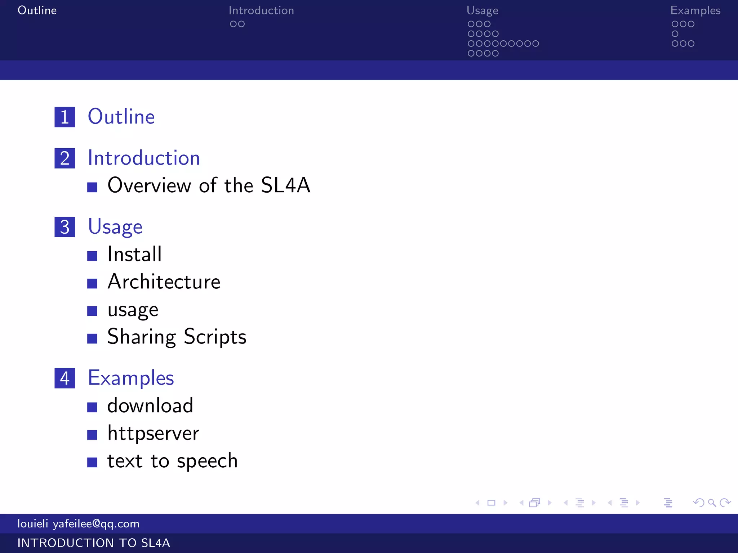The width and height of the screenshot is (738, 553).
Task: Click the section navigation lines icon
Action: (624, 503)
